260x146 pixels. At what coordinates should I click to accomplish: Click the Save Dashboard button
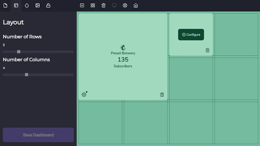(38, 135)
